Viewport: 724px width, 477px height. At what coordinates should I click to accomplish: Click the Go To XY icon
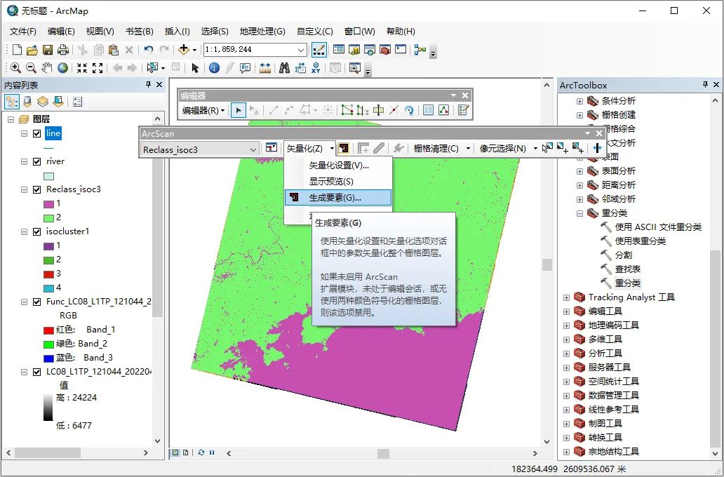coord(316,68)
